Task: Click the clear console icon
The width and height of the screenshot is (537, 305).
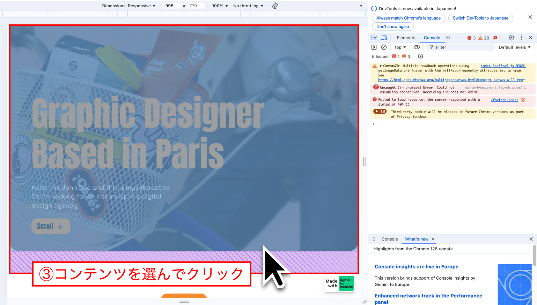Action: click(x=384, y=47)
